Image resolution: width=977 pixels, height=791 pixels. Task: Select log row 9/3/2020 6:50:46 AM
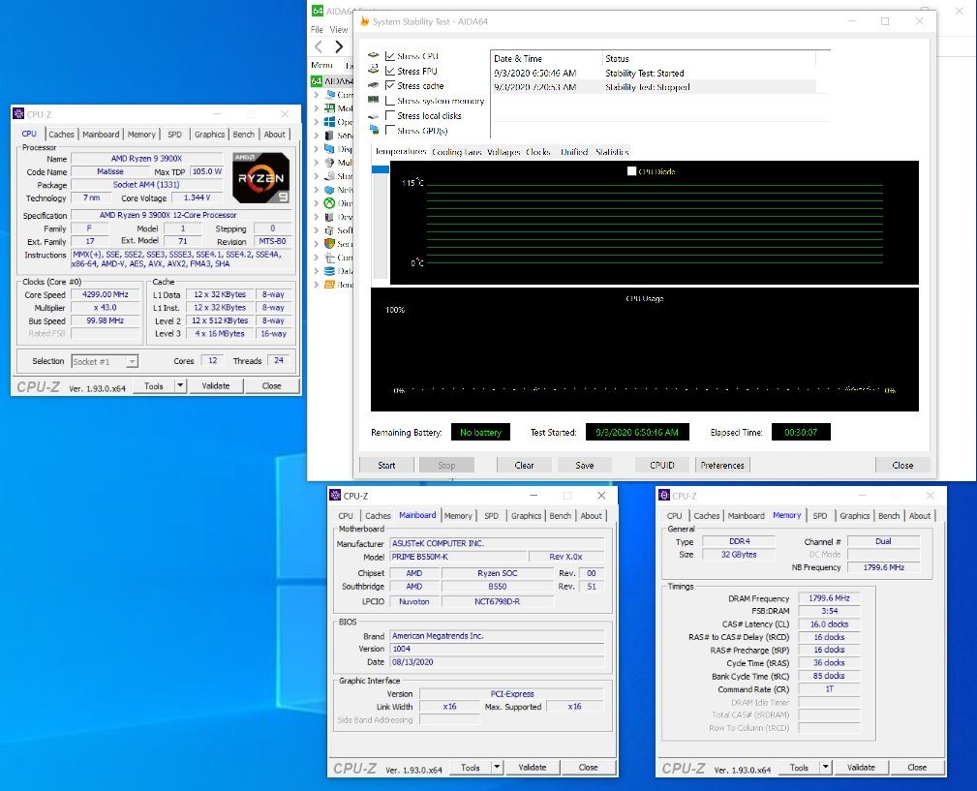pos(653,73)
